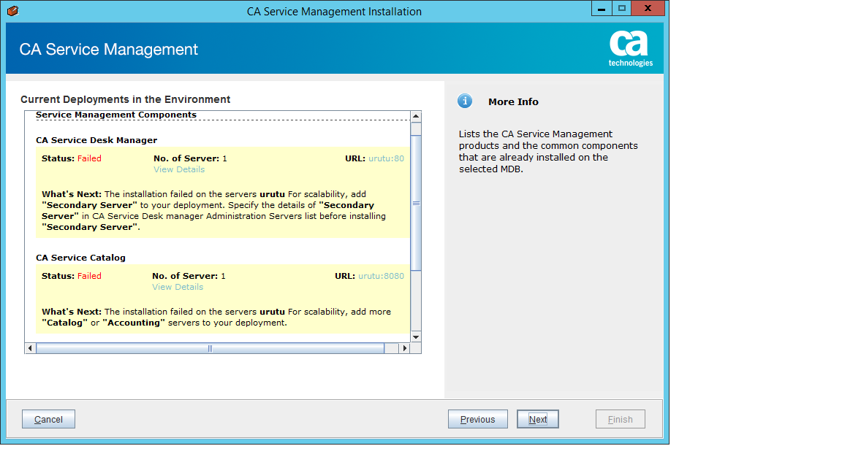Screen dimensions: 842x473
Task: Minimize the installation window
Action: pos(602,8)
